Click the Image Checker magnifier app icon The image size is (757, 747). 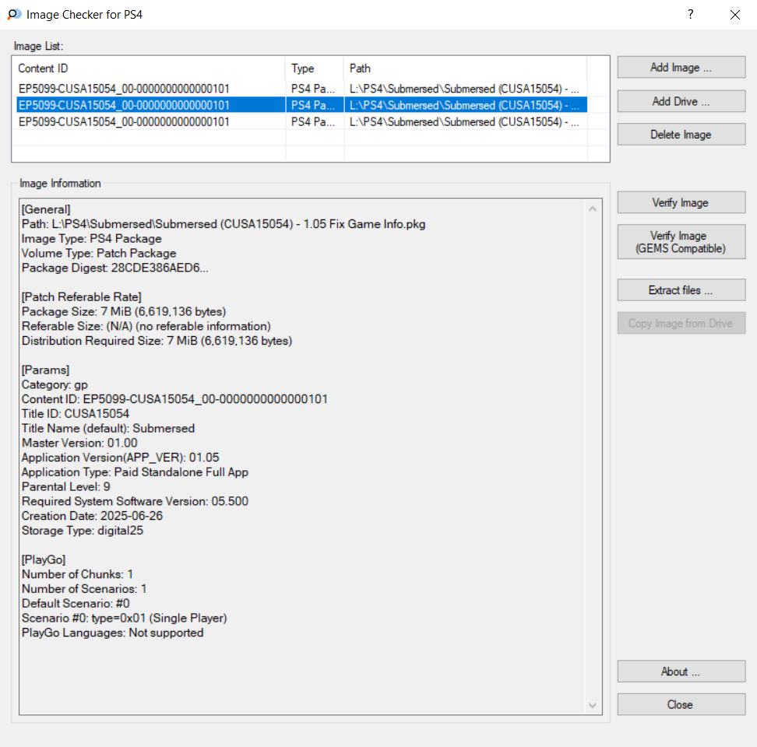(14, 15)
